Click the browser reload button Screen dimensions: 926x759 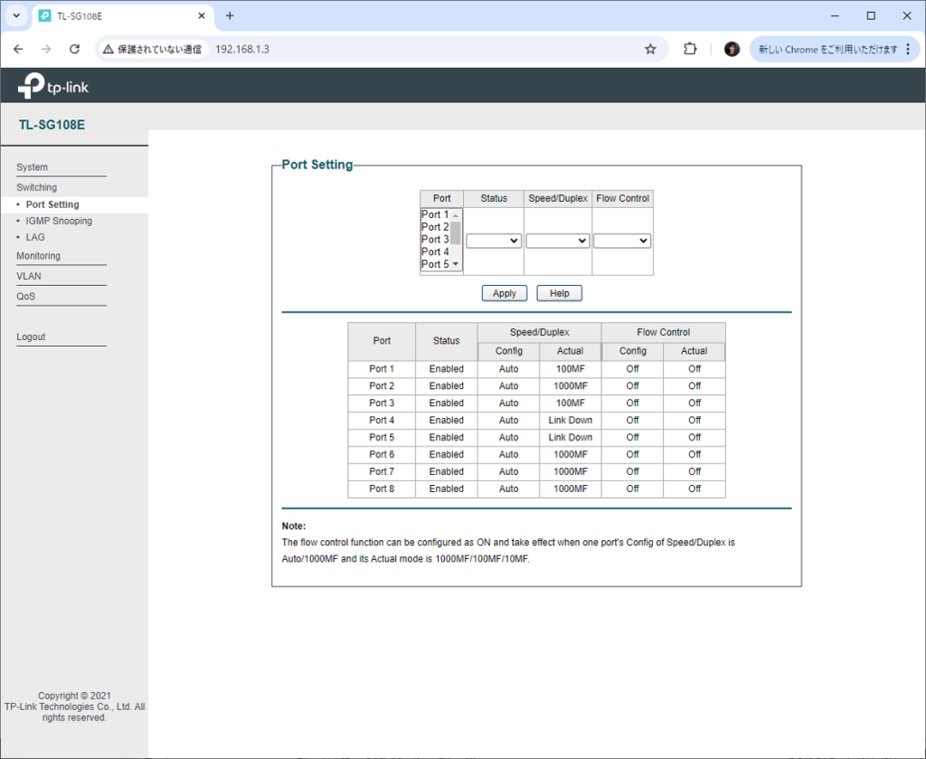tap(75, 49)
